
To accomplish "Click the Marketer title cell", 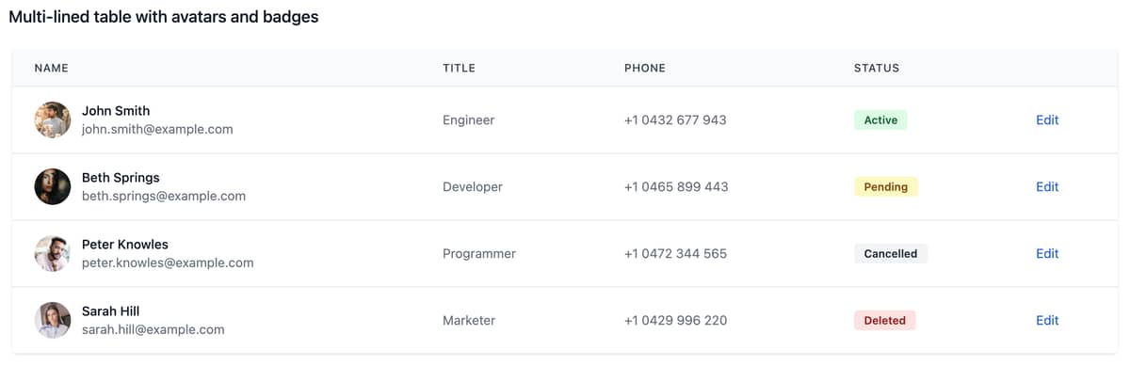I will [x=469, y=320].
